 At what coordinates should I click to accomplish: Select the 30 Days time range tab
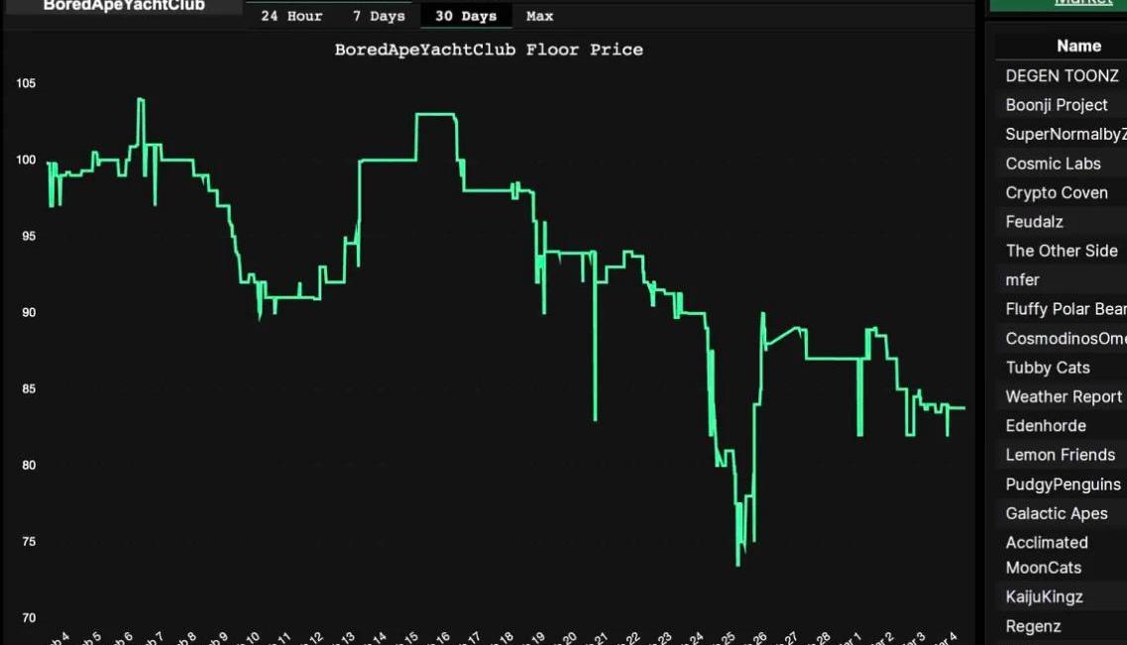tap(465, 16)
